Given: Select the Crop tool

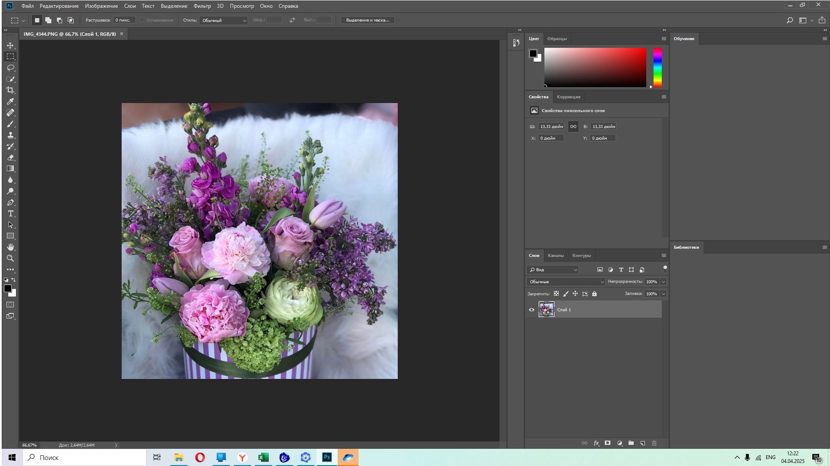Looking at the screenshot, I should pos(10,90).
